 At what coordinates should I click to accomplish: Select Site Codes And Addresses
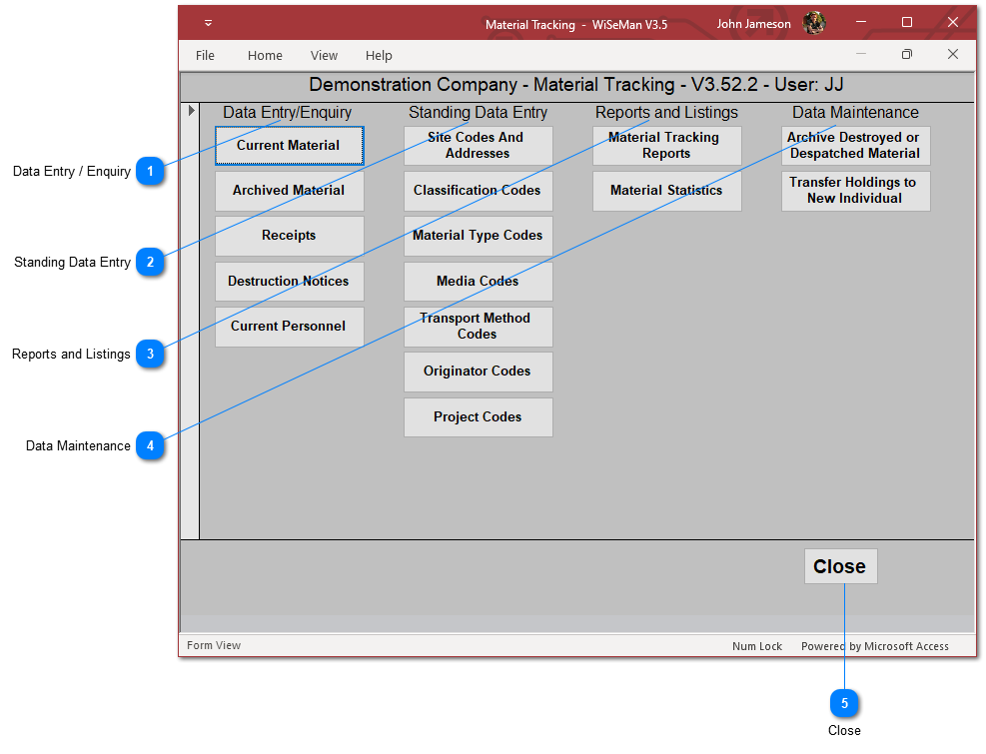tap(478, 146)
